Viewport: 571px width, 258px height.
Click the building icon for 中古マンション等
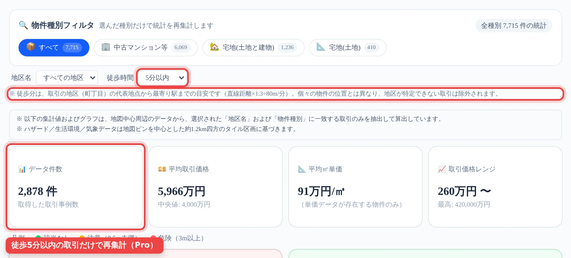click(106, 47)
